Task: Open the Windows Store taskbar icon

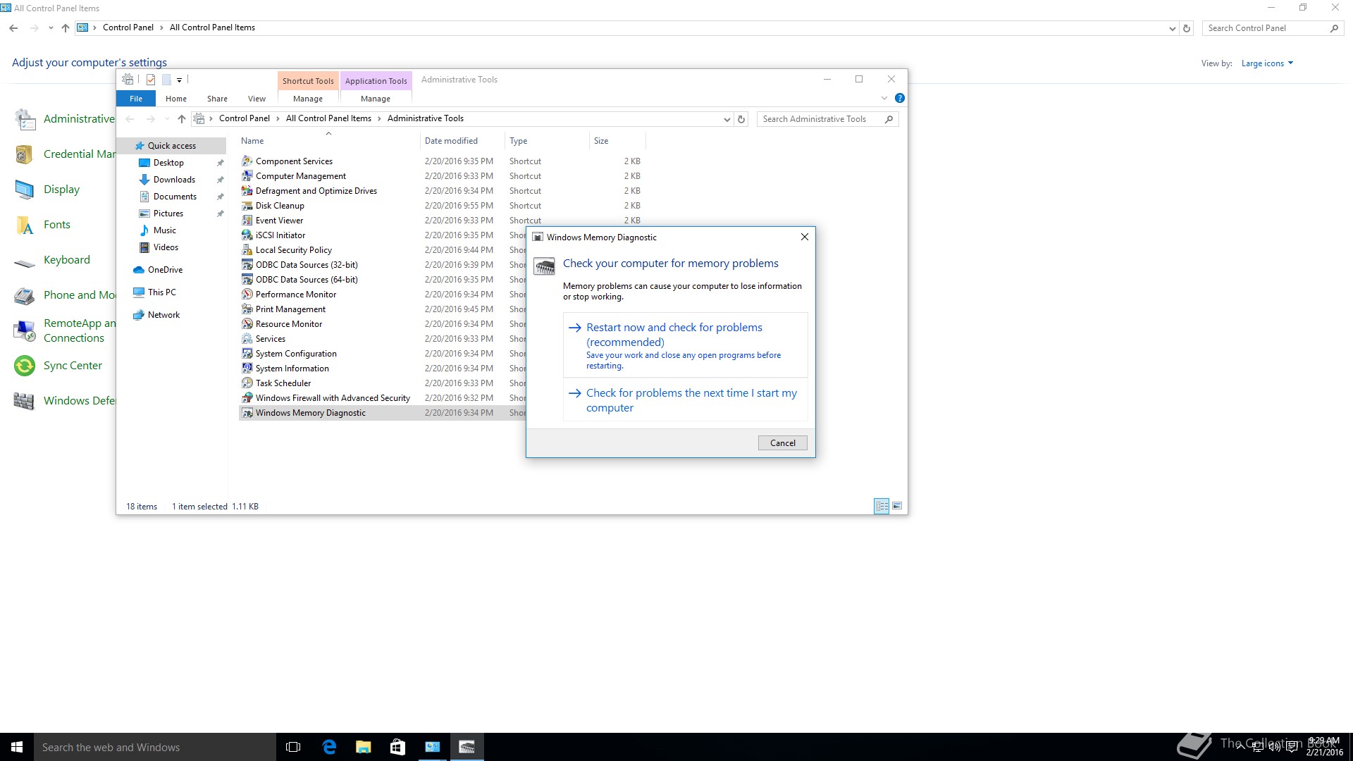Action: tap(397, 747)
